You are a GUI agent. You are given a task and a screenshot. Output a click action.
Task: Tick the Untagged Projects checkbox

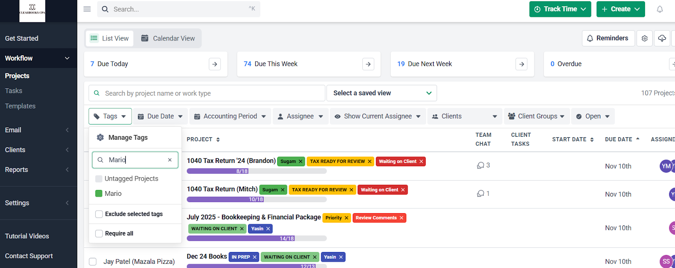click(99, 179)
